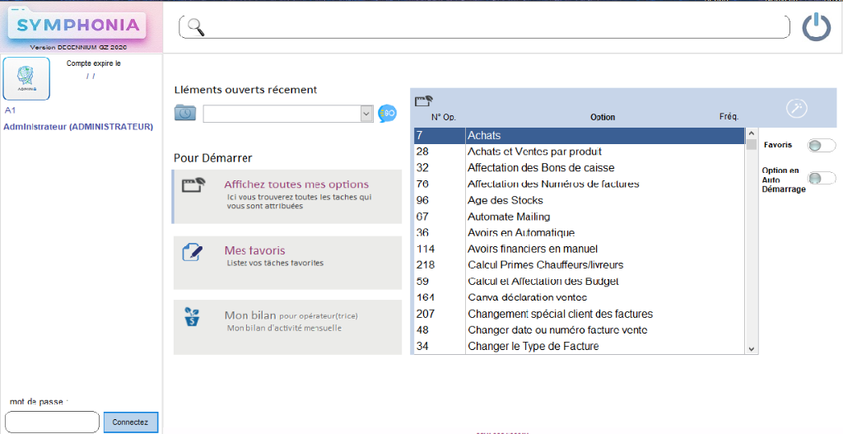Click the Admin user avatar icon
843x434 pixels.
[26, 77]
